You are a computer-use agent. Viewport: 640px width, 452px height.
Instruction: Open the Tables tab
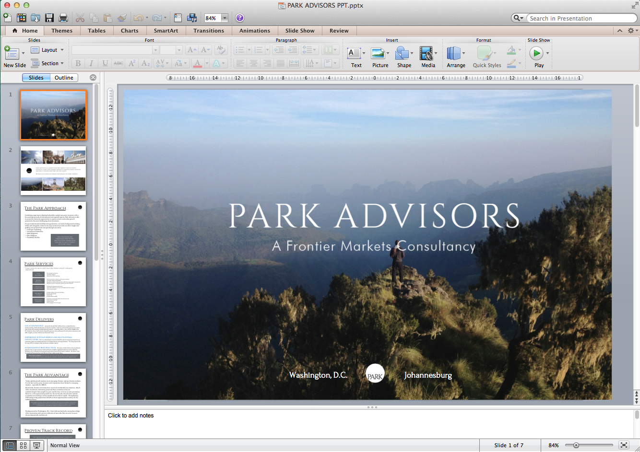click(x=96, y=31)
